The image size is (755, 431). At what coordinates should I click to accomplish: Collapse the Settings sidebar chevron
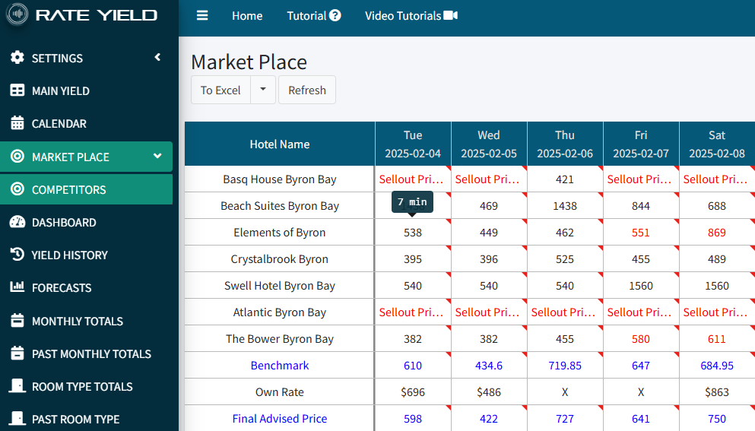(157, 58)
